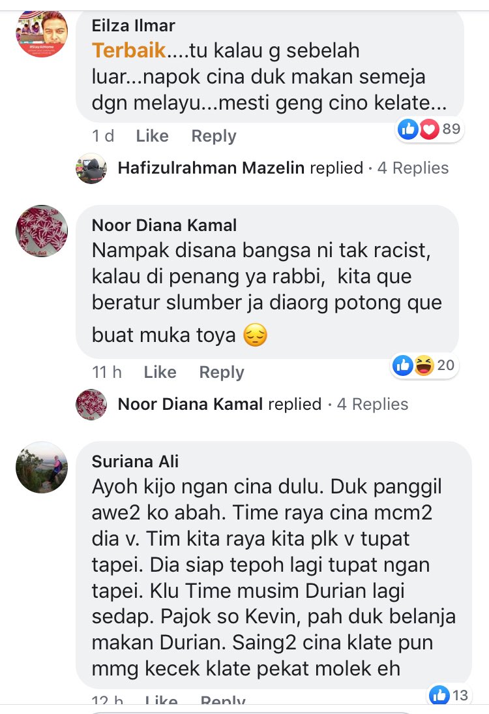Screen dimensions: 489x714
Task: Open Hafizulrahman Mazelin's name in reply line
Action: [x=211, y=168]
